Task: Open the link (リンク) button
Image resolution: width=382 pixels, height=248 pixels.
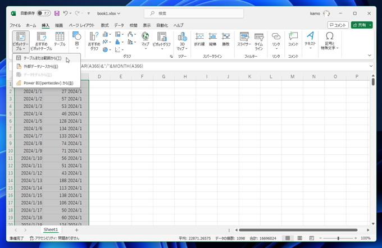Action: pos(276,41)
